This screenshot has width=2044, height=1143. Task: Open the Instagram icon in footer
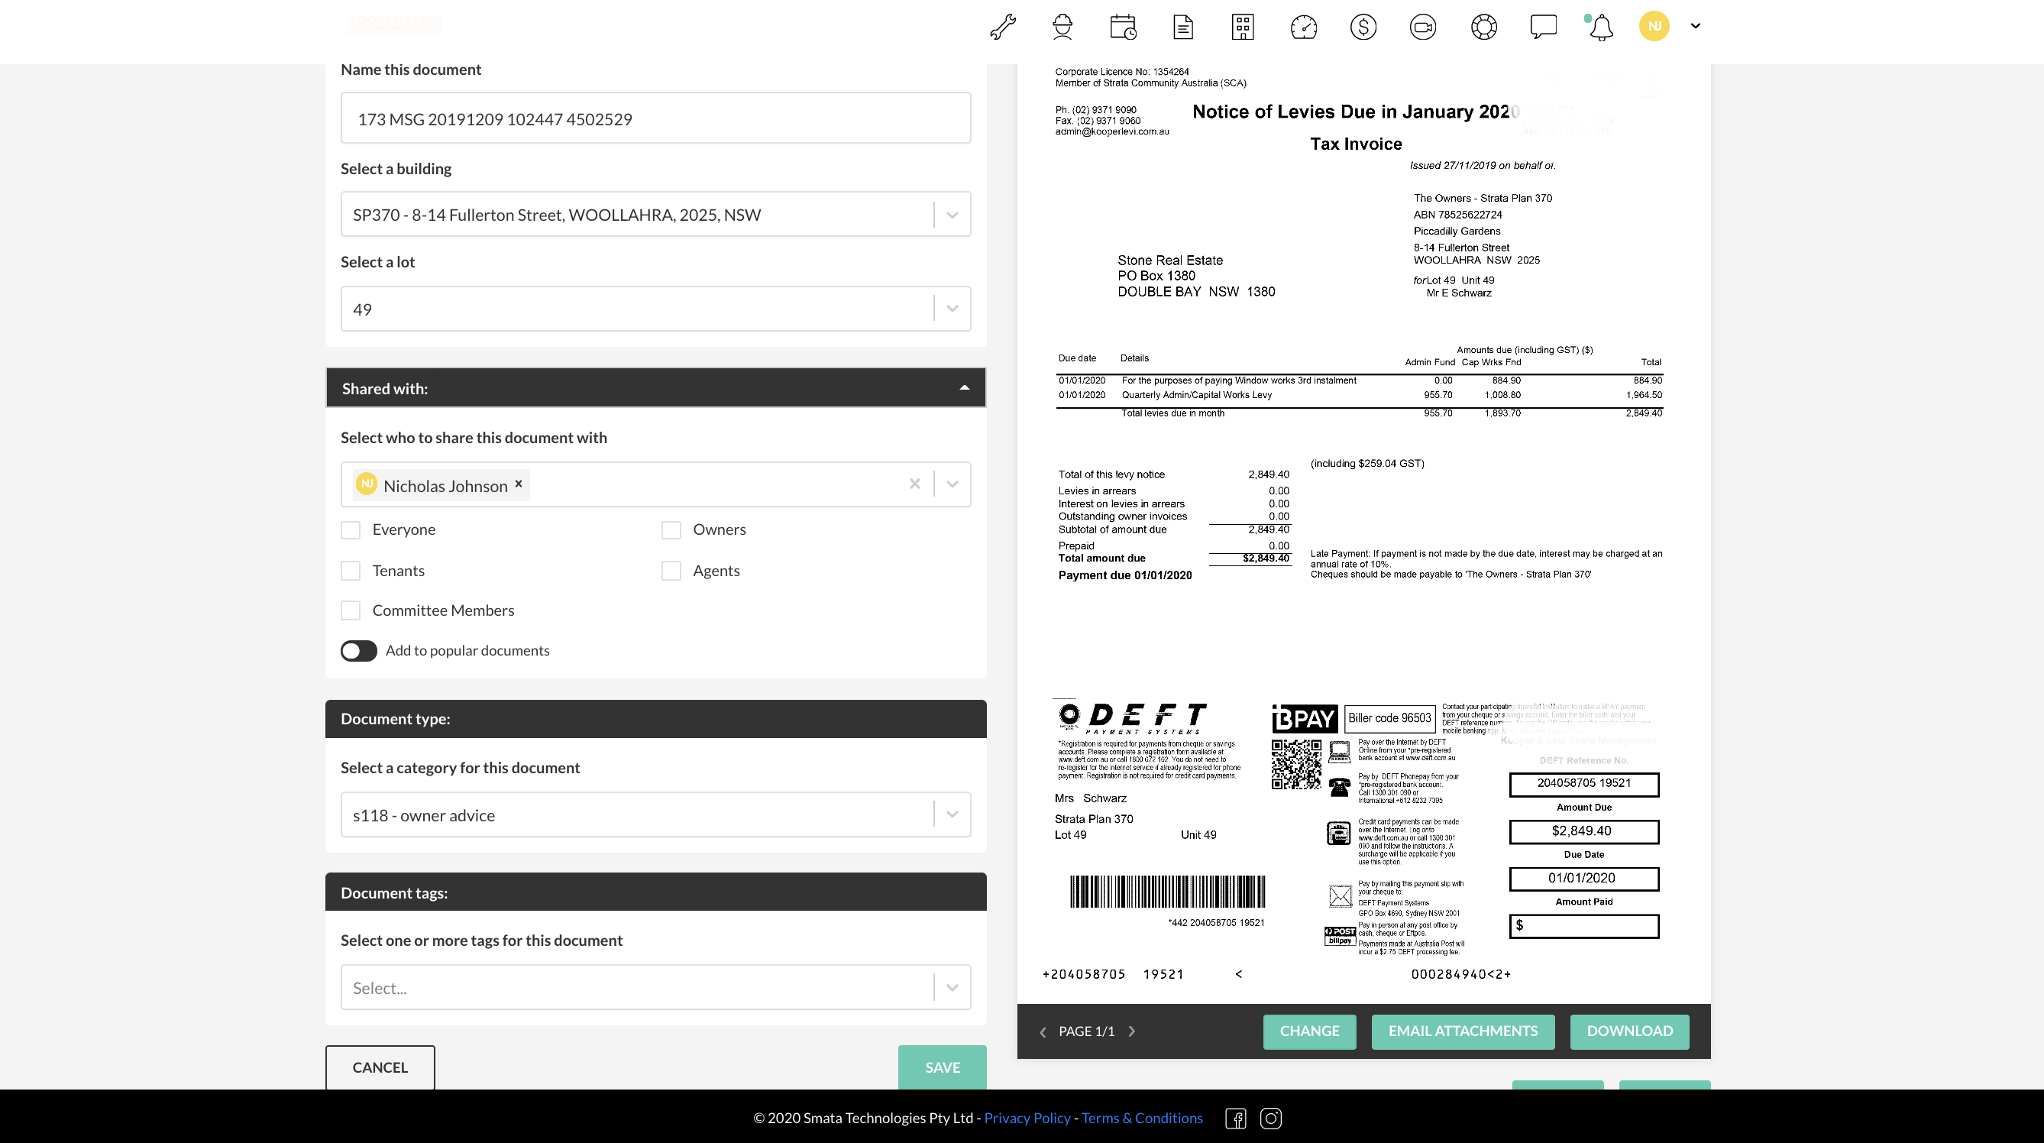point(1271,1119)
